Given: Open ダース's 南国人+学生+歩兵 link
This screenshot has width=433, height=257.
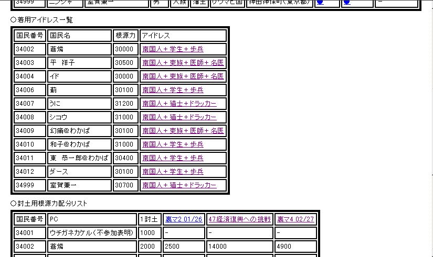Looking at the screenshot, I should coord(173,172).
